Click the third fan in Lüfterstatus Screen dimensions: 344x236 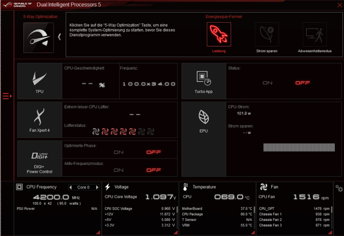[x=114, y=132]
